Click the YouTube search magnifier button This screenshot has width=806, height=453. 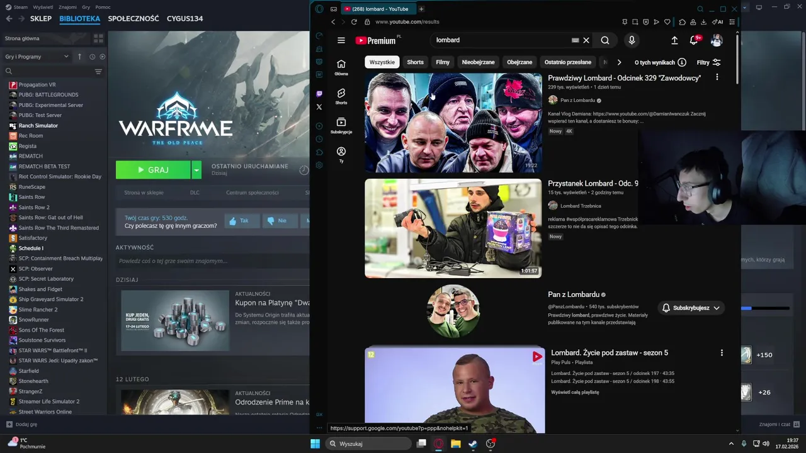pos(605,40)
